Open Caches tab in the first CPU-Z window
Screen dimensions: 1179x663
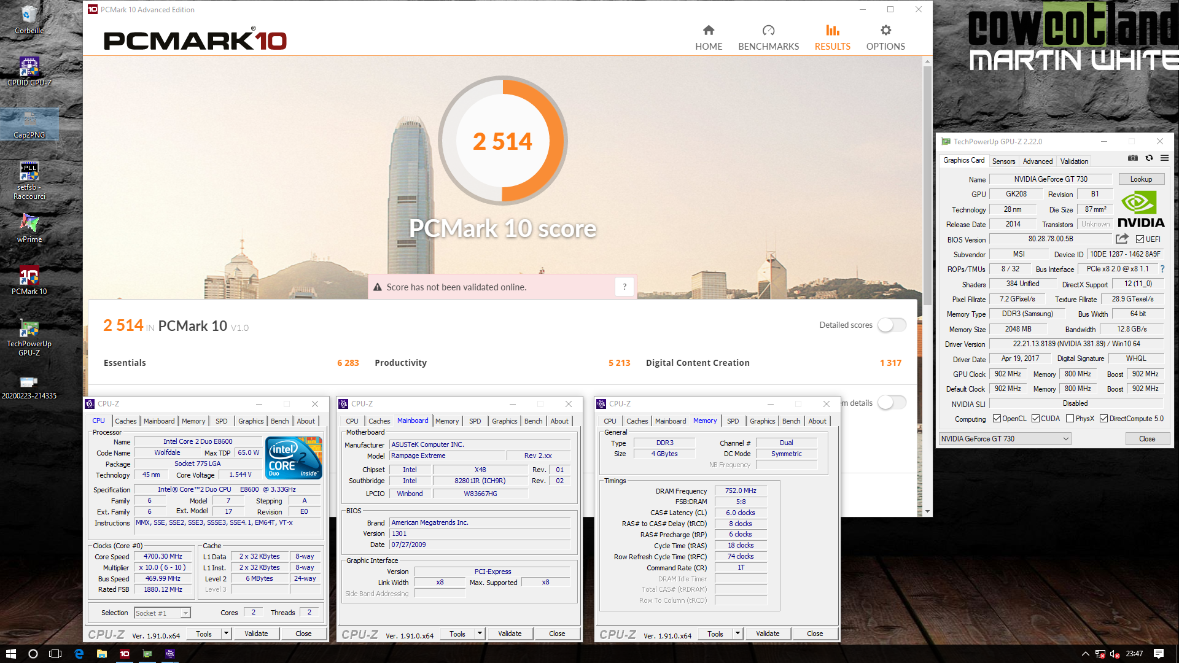pyautogui.click(x=126, y=421)
